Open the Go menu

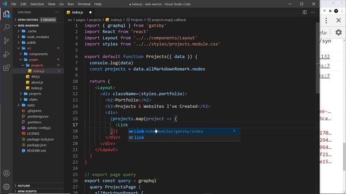click(61, 4)
